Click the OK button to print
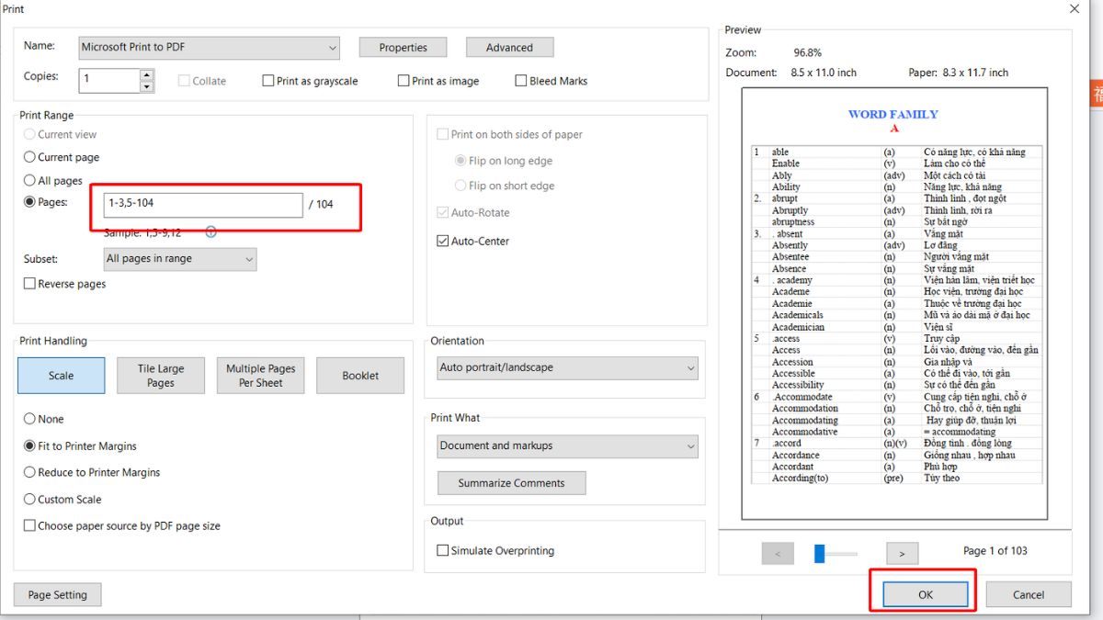1103x620 pixels. (x=925, y=594)
